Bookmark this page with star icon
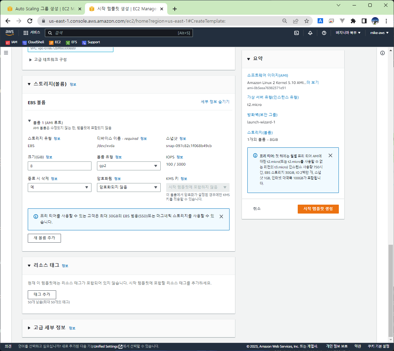Screen dimensions: 394x351 tap(307, 21)
